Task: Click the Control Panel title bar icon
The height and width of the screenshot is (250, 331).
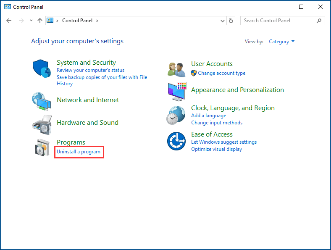Action: click(x=8, y=7)
